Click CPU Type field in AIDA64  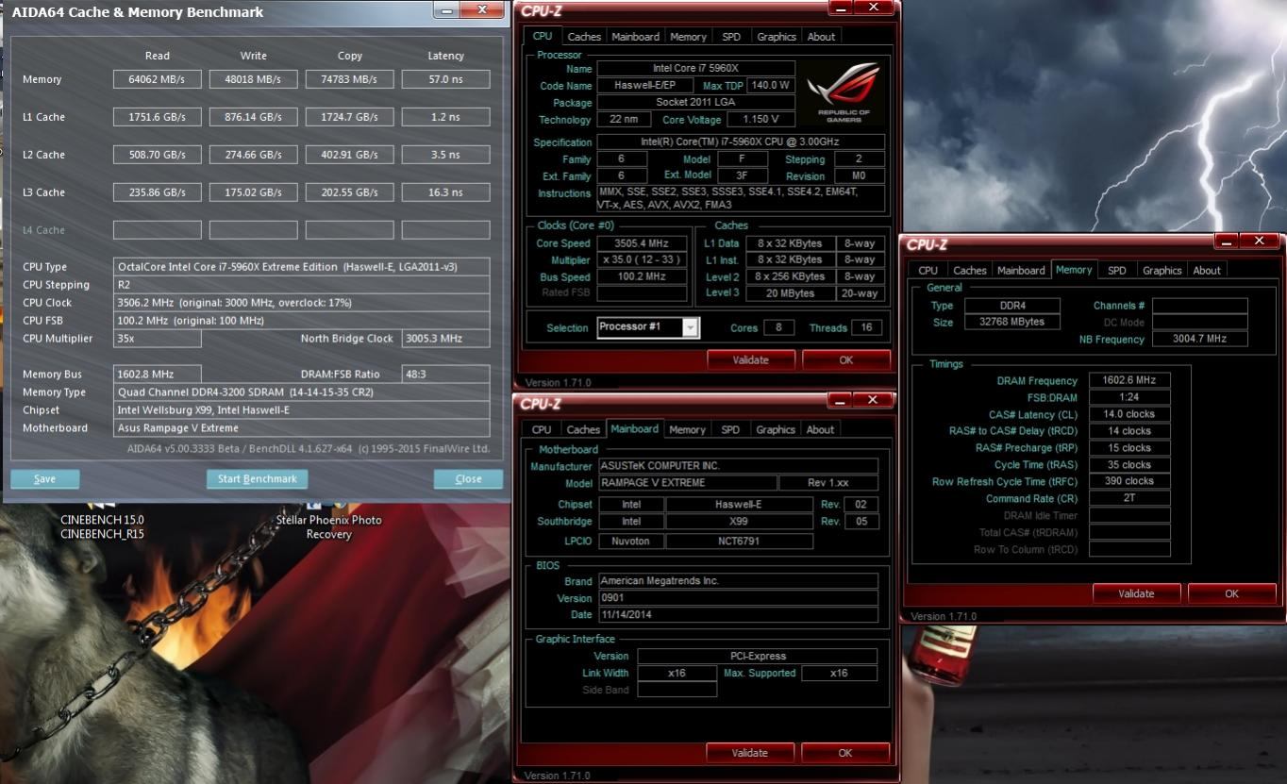[302, 267]
